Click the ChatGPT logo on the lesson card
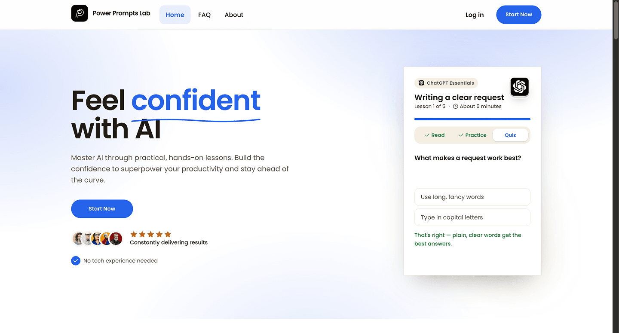This screenshot has height=333, width=619. (x=519, y=87)
